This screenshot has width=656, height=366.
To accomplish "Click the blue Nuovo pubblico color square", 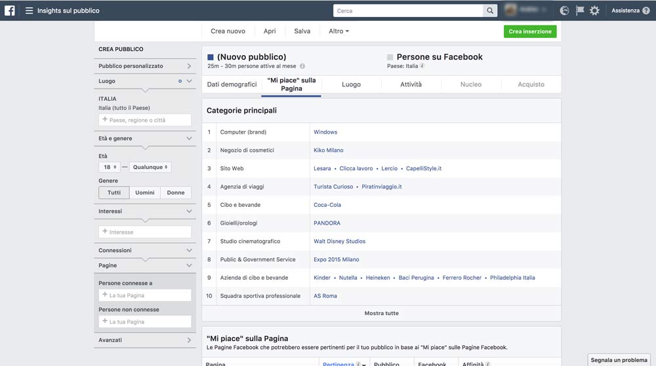I will tap(211, 57).
